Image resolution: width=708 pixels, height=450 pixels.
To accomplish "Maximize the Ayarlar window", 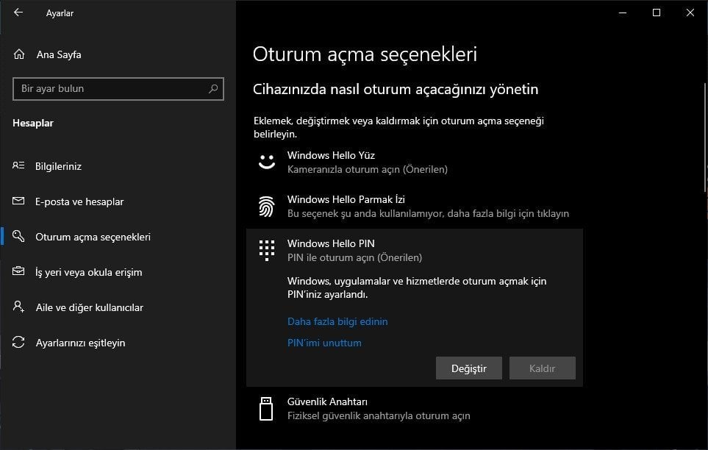I will [657, 12].
